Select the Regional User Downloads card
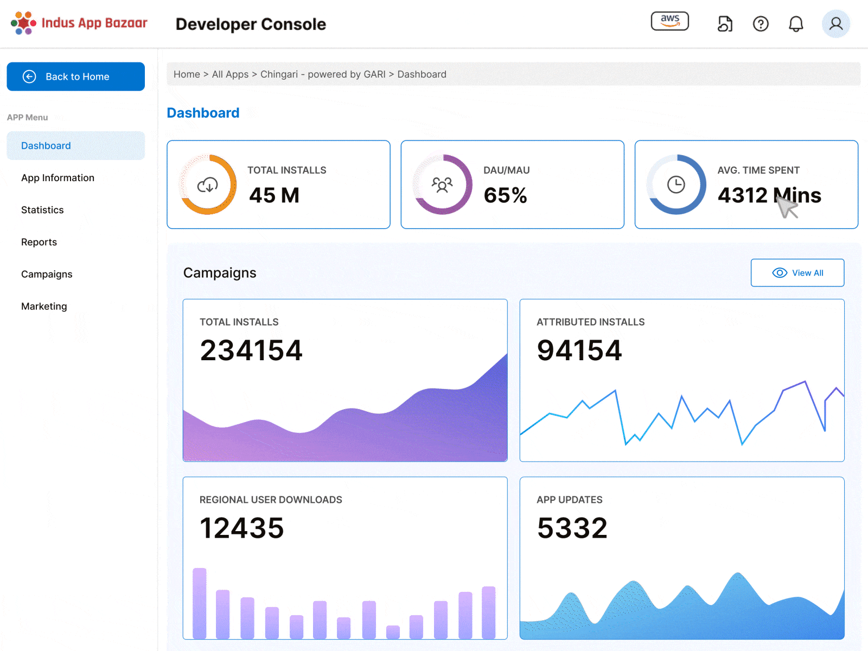 pos(345,558)
